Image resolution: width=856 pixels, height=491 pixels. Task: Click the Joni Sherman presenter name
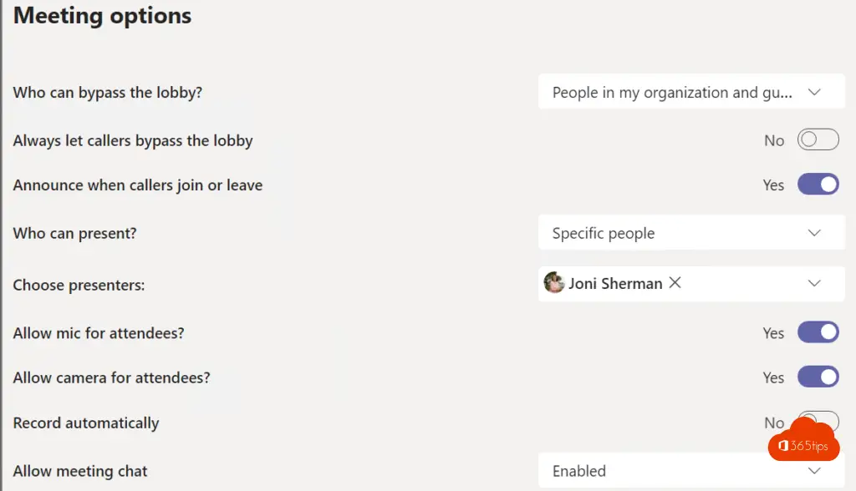click(615, 284)
